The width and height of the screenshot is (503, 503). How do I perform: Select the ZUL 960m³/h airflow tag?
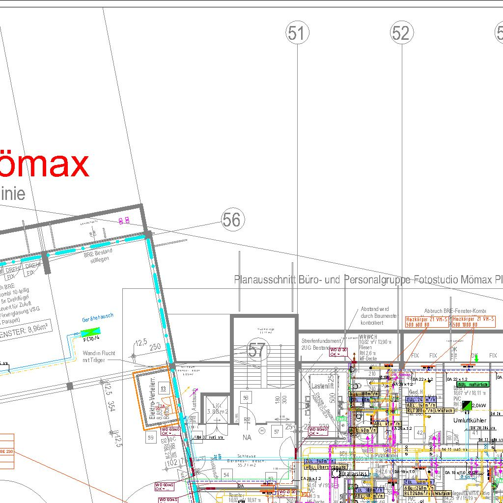pyautogui.click(x=317, y=461)
